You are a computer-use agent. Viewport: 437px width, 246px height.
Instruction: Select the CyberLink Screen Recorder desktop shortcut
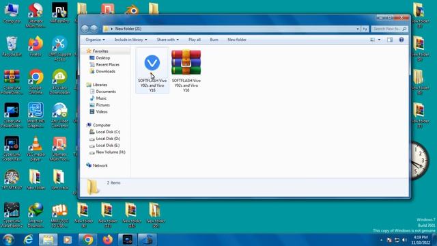[x=12, y=149]
